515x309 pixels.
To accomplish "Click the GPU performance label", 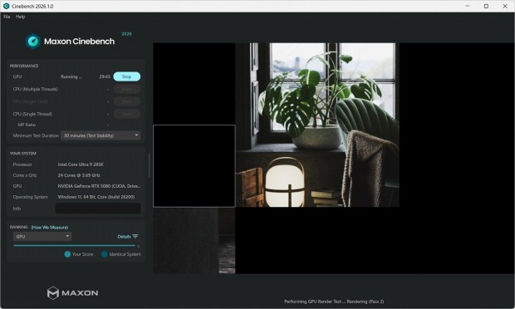I will 17,76.
